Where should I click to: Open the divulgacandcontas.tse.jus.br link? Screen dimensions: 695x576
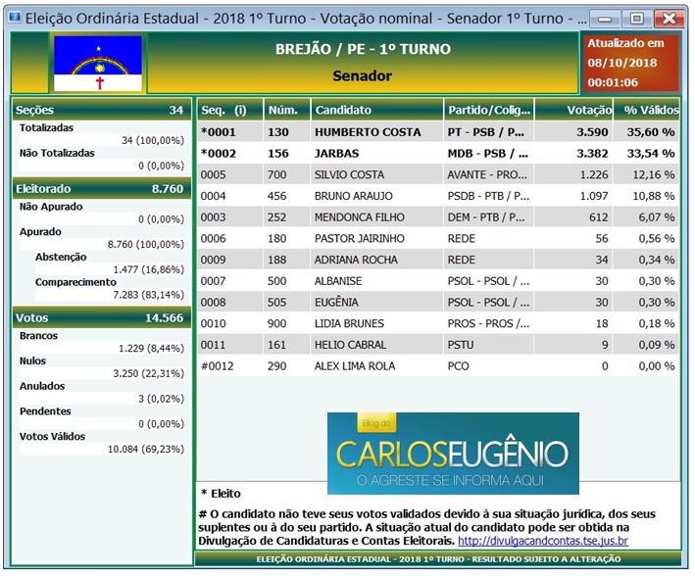coord(542,541)
